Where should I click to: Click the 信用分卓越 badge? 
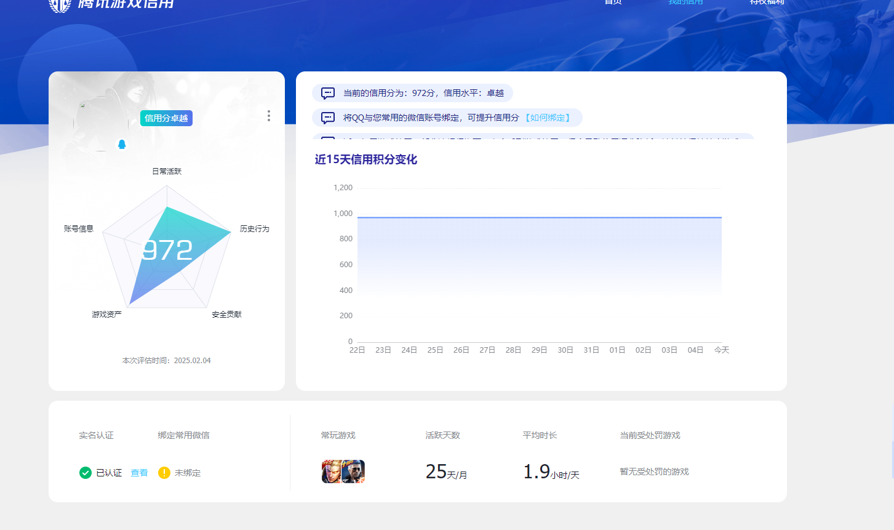[166, 118]
